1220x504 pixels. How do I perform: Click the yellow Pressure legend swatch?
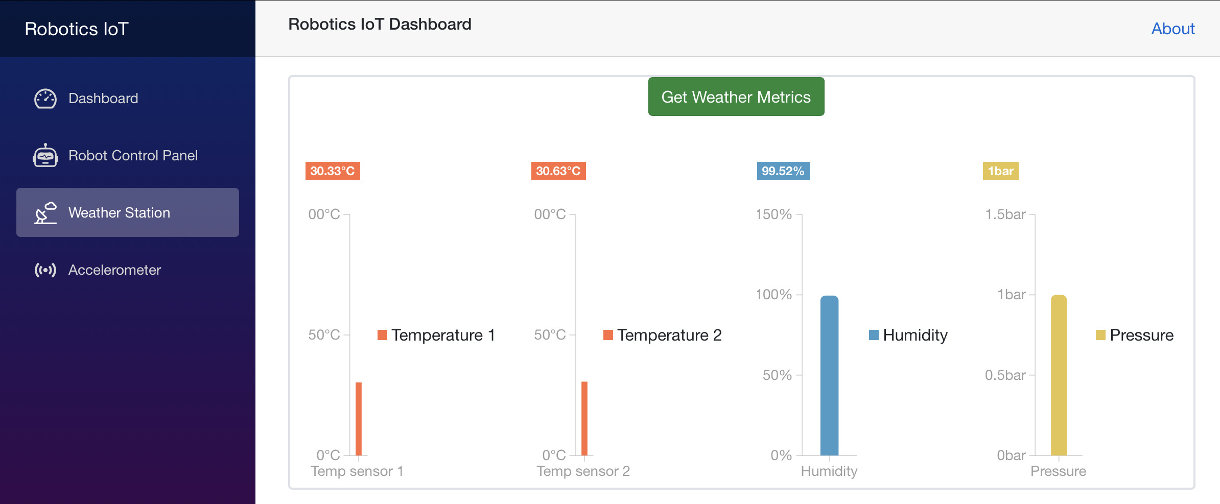[x=1099, y=334]
